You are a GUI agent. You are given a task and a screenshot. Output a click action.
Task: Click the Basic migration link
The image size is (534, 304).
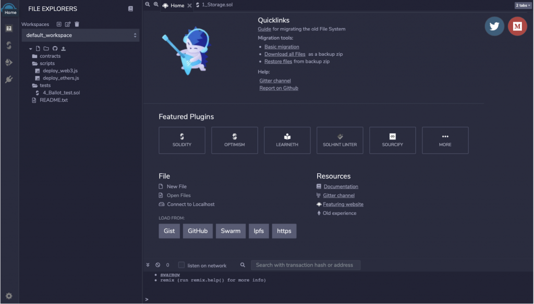pos(282,47)
